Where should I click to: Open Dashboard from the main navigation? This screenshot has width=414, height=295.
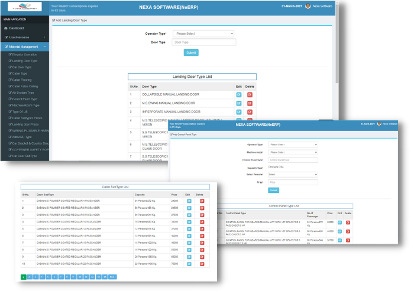[17, 28]
